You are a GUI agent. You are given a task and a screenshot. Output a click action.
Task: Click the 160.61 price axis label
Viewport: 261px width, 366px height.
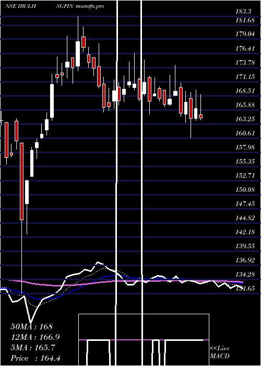click(x=245, y=133)
